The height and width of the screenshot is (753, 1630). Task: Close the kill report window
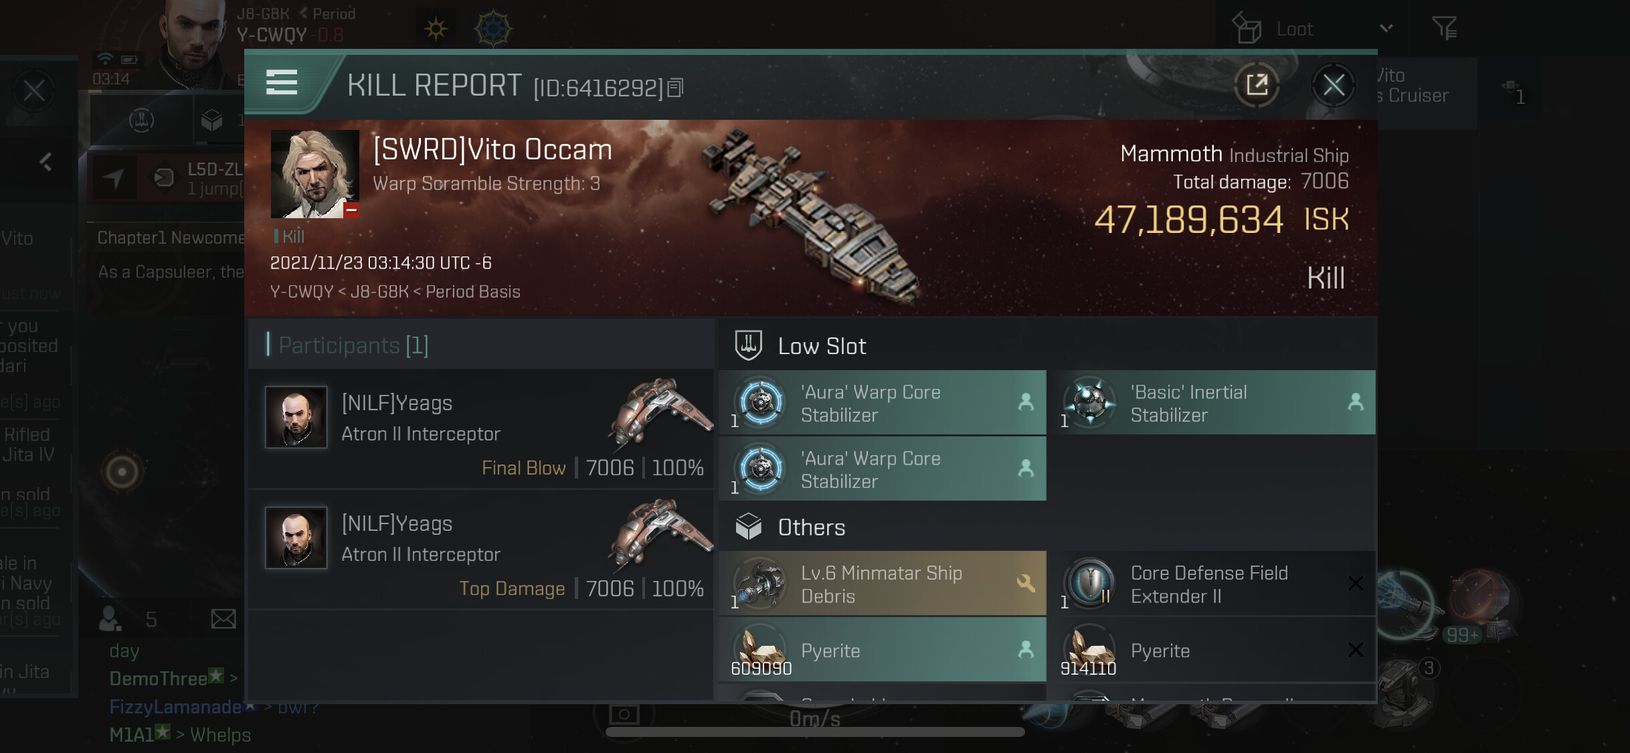point(1333,85)
